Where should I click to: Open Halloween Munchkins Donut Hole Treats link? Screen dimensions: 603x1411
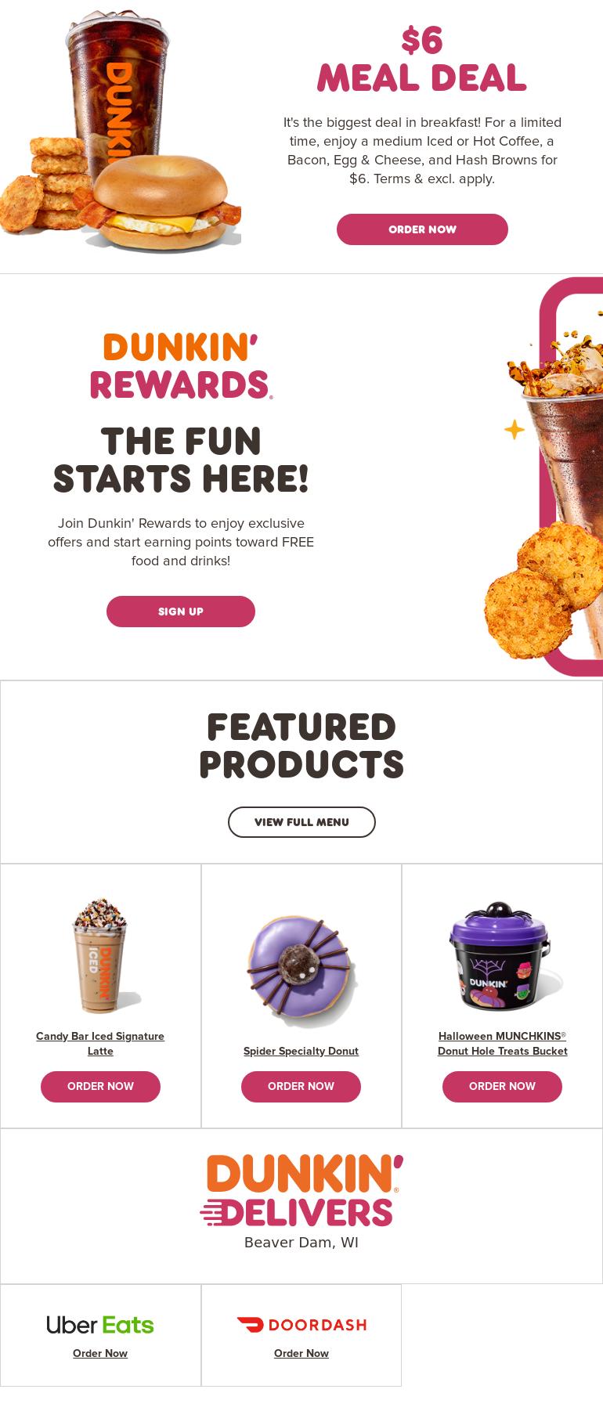(502, 1044)
